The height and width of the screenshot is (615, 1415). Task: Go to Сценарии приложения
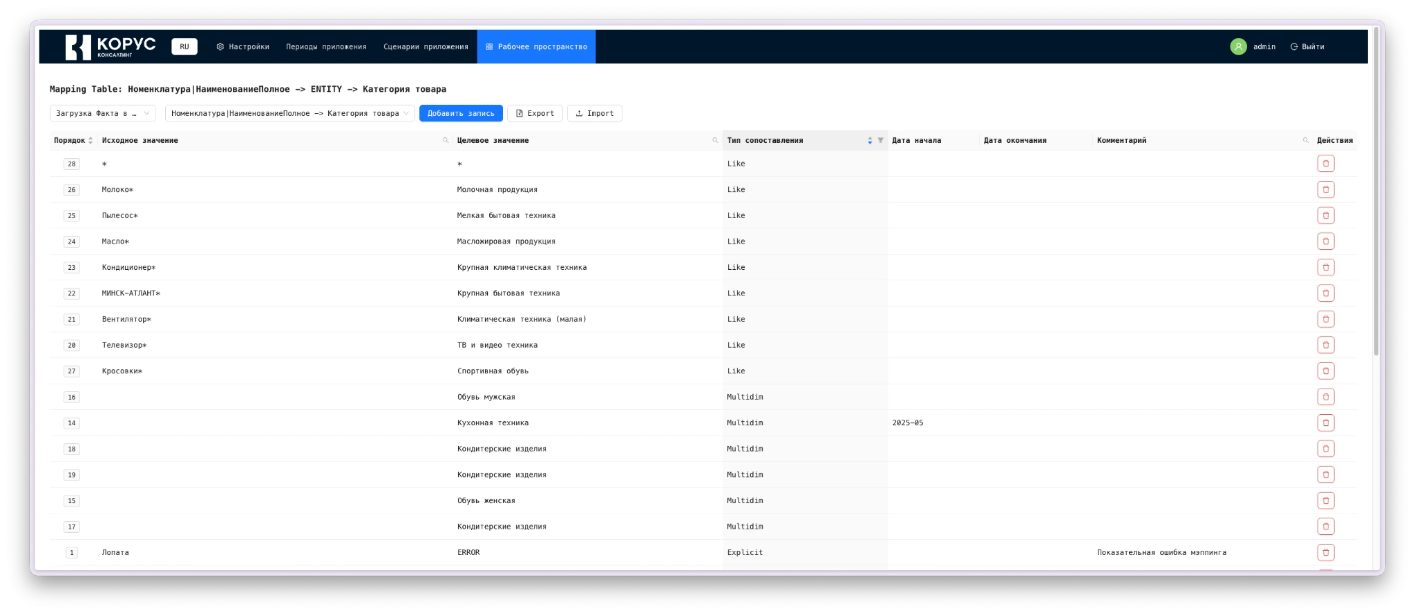tap(426, 46)
